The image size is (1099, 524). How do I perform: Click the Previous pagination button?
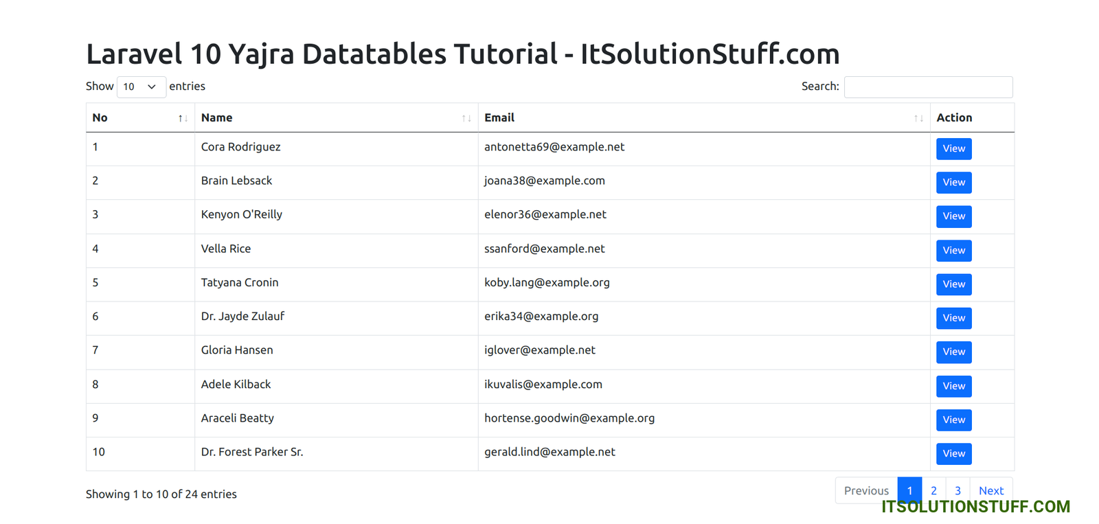tap(866, 490)
